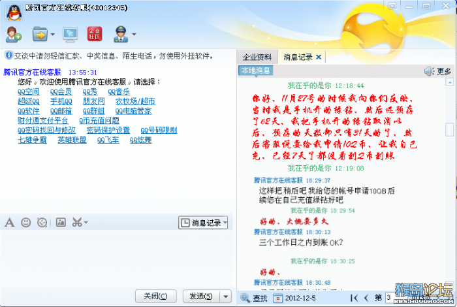457x307 pixels.
Task: Click the date text 2012-12-5
Action: [x=300, y=298]
